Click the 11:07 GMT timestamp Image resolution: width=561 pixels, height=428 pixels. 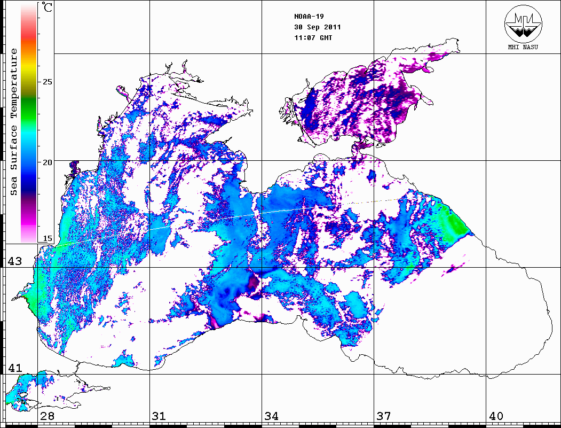[x=313, y=37]
